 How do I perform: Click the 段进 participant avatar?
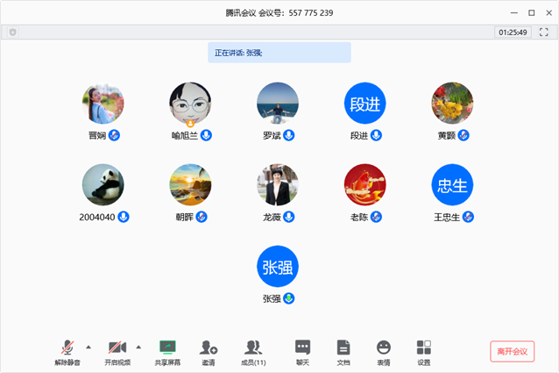(x=364, y=104)
